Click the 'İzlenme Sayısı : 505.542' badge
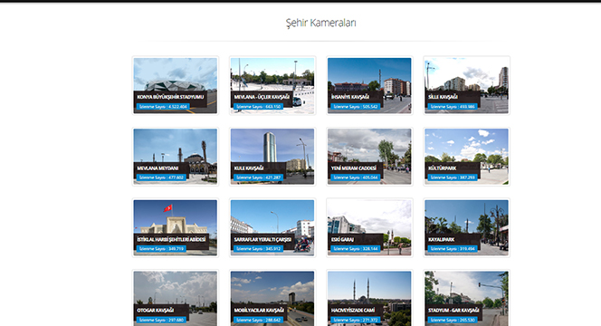601x326 pixels. 356,107
